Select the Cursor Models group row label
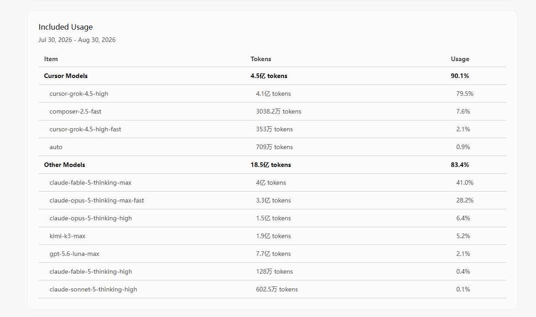The height and width of the screenshot is (317, 536). 66,76
